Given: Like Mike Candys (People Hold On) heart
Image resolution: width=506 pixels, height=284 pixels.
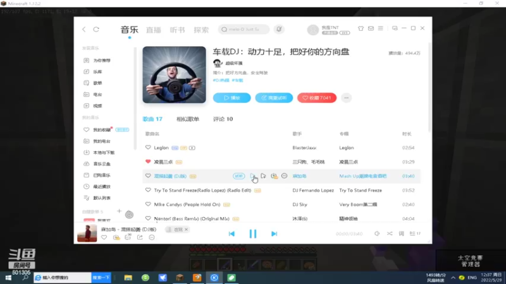Looking at the screenshot, I should tap(148, 204).
